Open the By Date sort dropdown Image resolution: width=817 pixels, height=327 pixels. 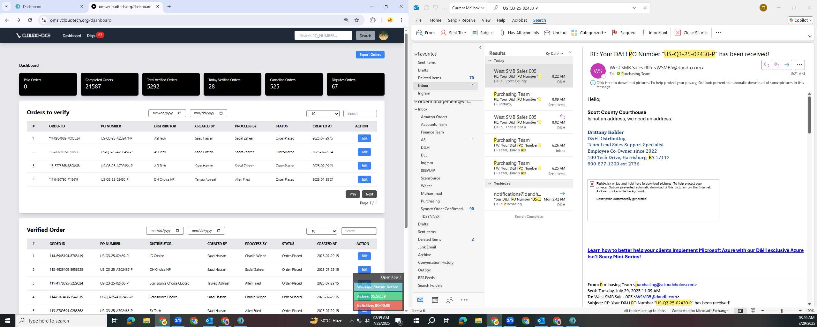pyautogui.click(x=554, y=53)
